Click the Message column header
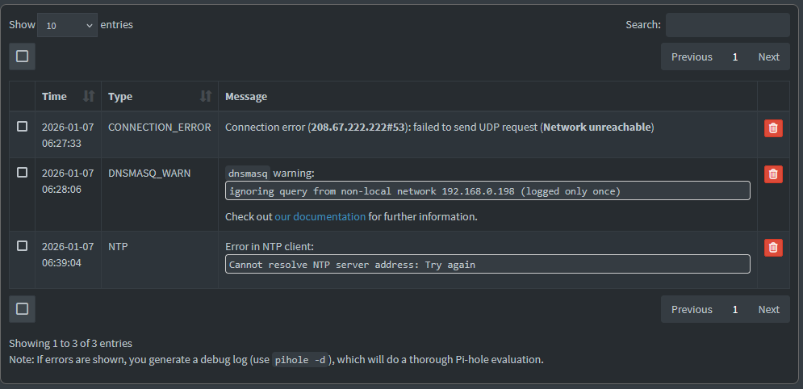Image resolution: width=803 pixels, height=389 pixels. tap(246, 96)
